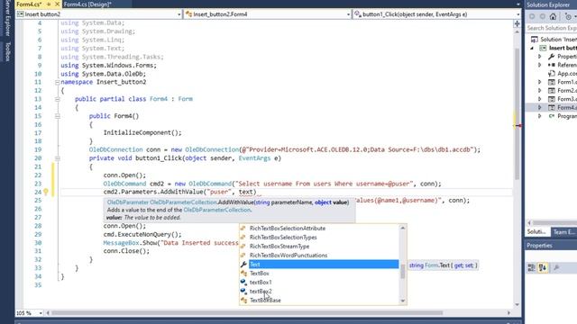This screenshot has height=324, width=577.
Task: Click the editor horizontal scrollbar left arrow
Action: 48,313
